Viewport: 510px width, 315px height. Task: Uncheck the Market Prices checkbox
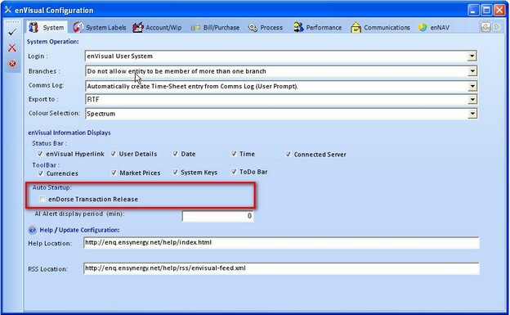click(114, 173)
